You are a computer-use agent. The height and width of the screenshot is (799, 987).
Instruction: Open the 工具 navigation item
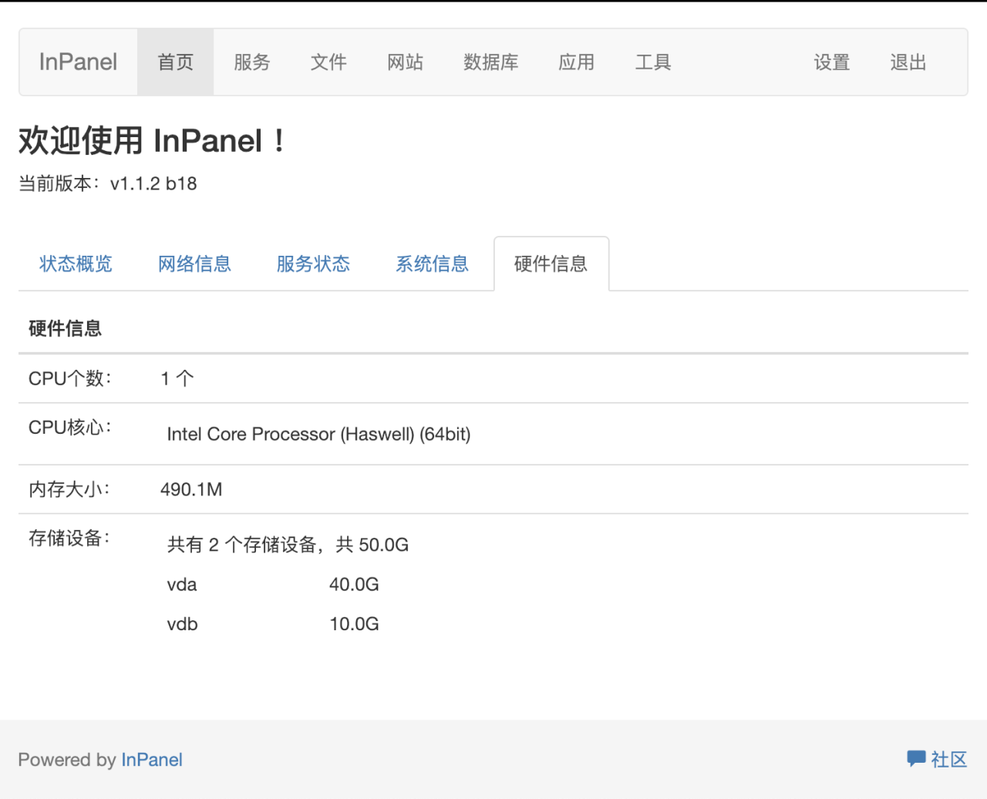point(652,62)
